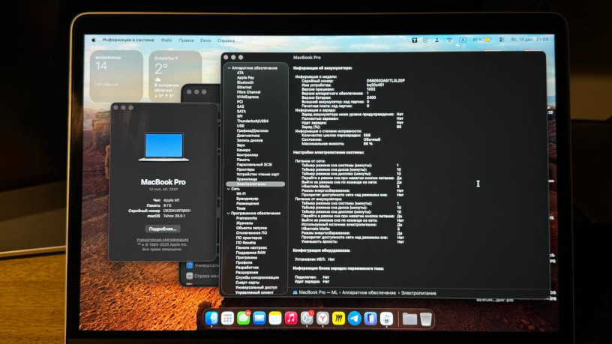This screenshot has height=344, width=612.
Task: Open the 'Окно' menu
Action: [x=205, y=40]
